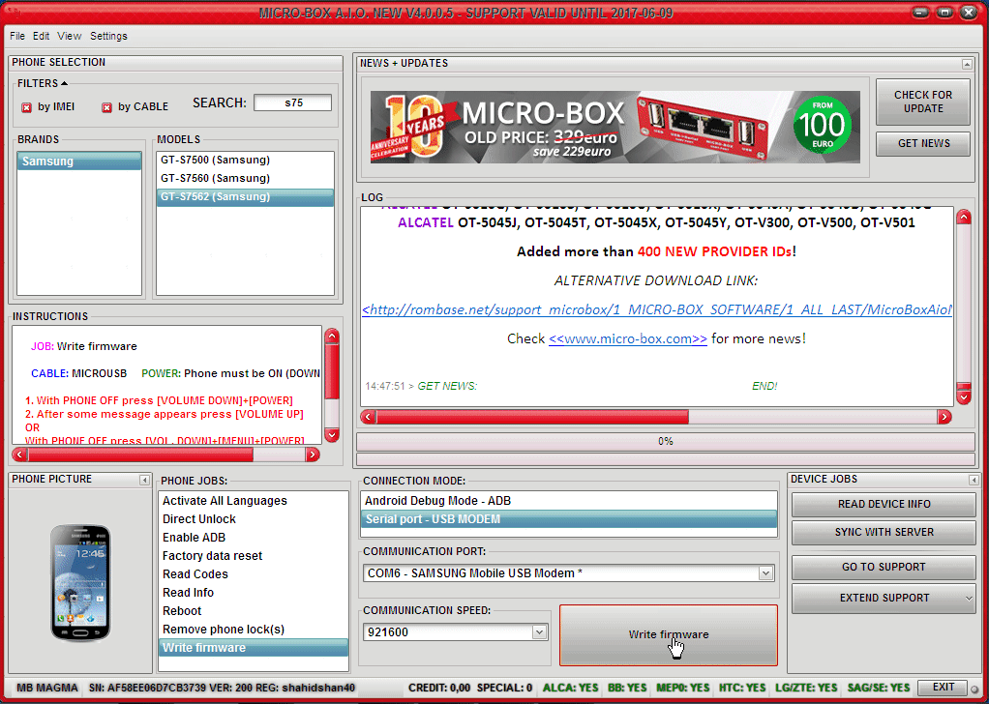Image resolution: width=989 pixels, height=704 pixels.
Task: Toggle the by CABLE filter checkbox
Action: pos(106,107)
